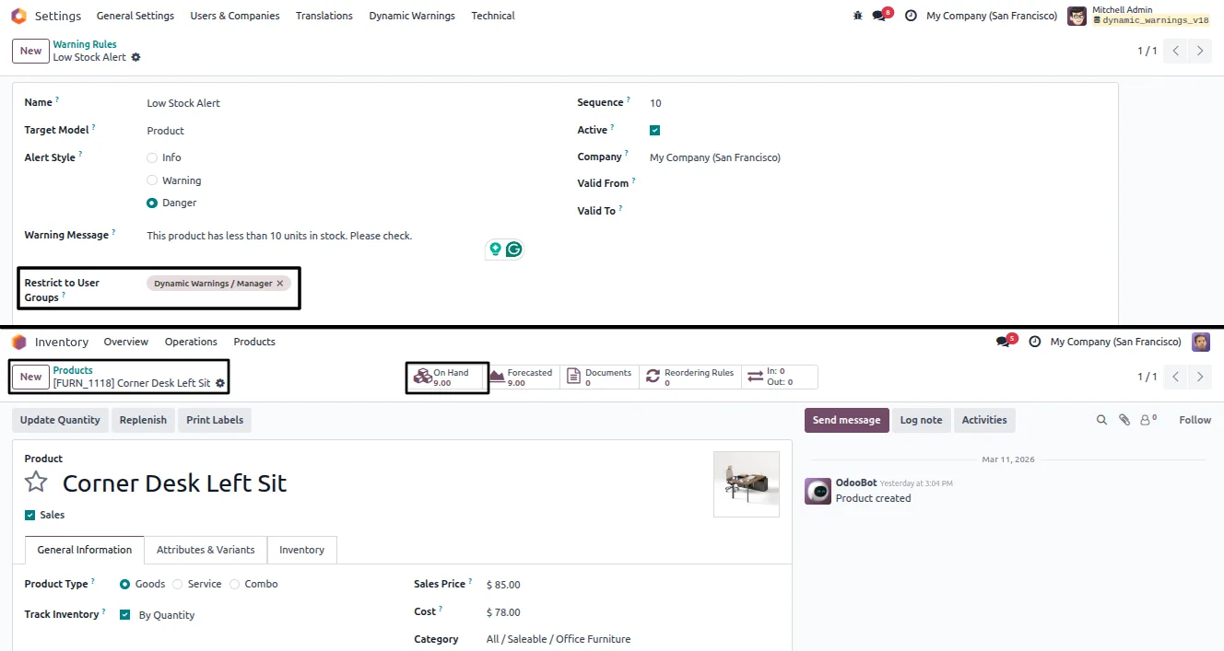This screenshot has height=651, width=1224.
Task: Open conversations icon in Settings top bar
Action: (x=879, y=16)
